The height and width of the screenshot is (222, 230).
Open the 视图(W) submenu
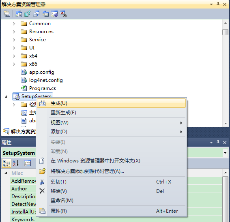(x=111, y=123)
